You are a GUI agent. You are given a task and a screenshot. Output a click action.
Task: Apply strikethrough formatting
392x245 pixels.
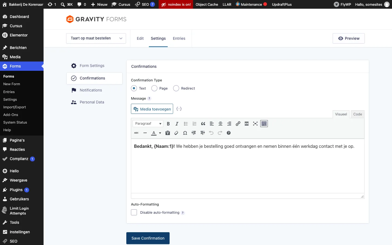[136, 133]
